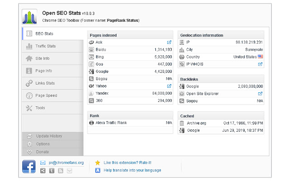Open the Facebook page icon
The height and width of the screenshot is (181, 290).
[29, 166]
